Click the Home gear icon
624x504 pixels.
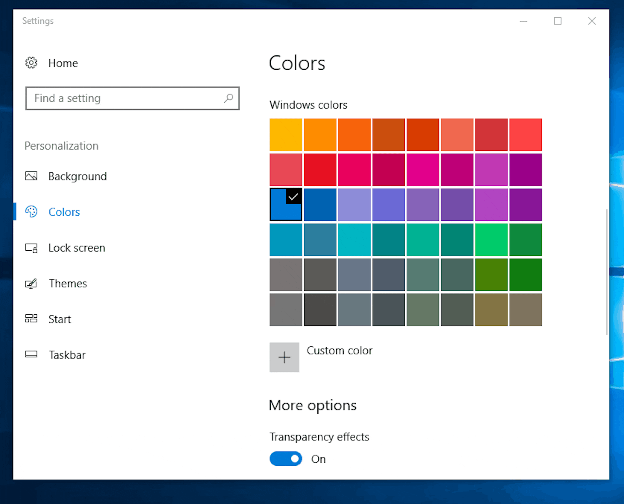coord(31,63)
